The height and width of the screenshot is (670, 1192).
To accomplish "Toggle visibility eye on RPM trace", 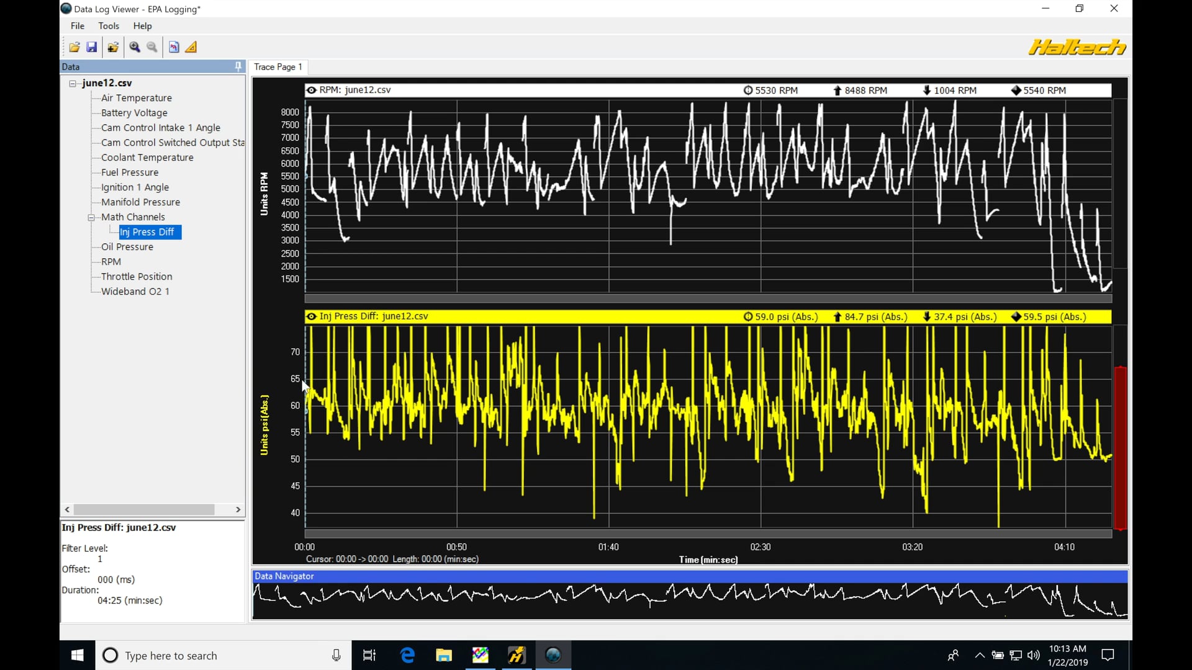I will tap(312, 90).
